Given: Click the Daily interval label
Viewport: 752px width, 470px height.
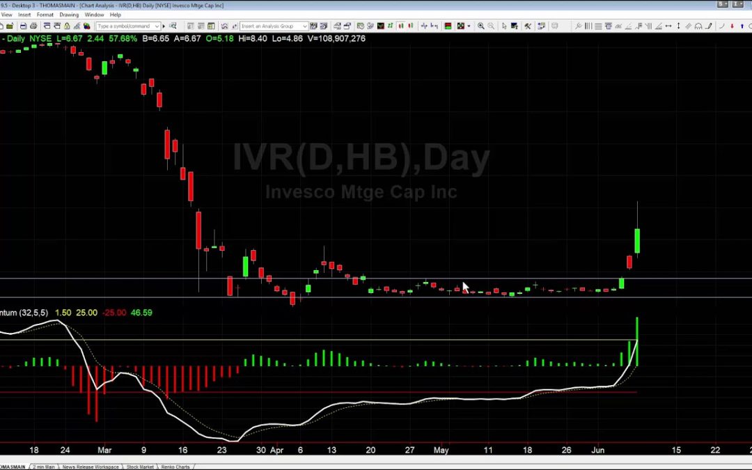Looking at the screenshot, I should coord(16,38).
